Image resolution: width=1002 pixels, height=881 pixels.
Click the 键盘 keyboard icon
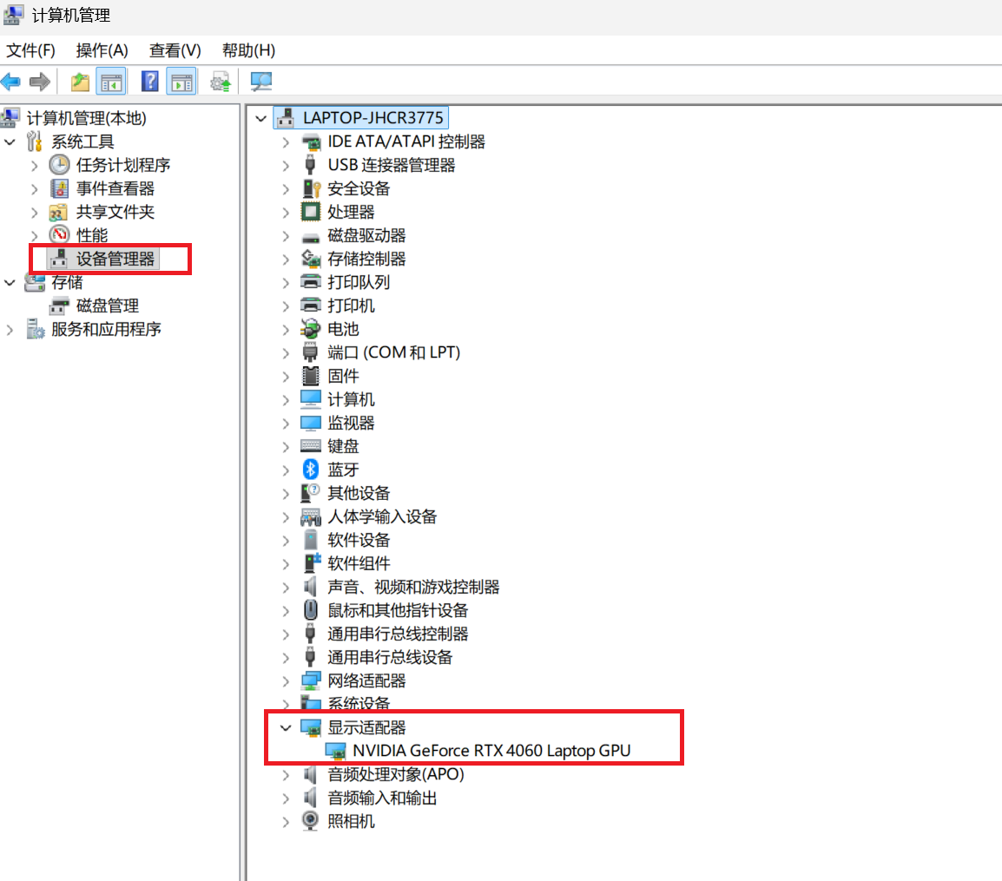311,446
